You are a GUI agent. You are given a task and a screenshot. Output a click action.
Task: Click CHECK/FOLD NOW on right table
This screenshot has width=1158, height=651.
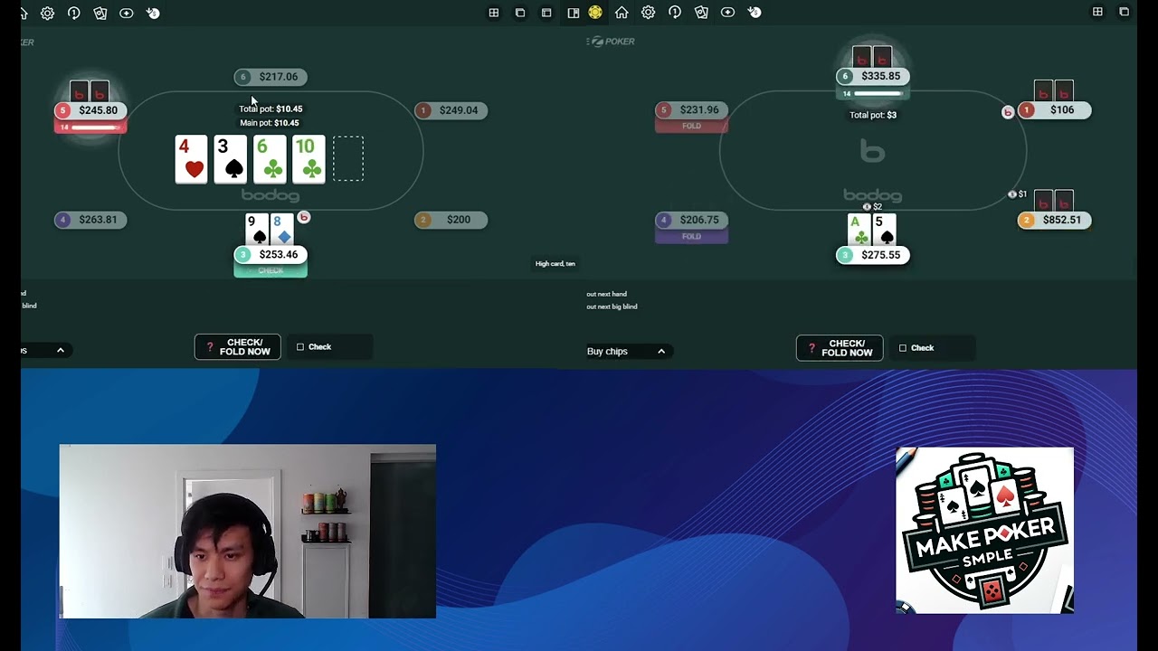point(840,348)
